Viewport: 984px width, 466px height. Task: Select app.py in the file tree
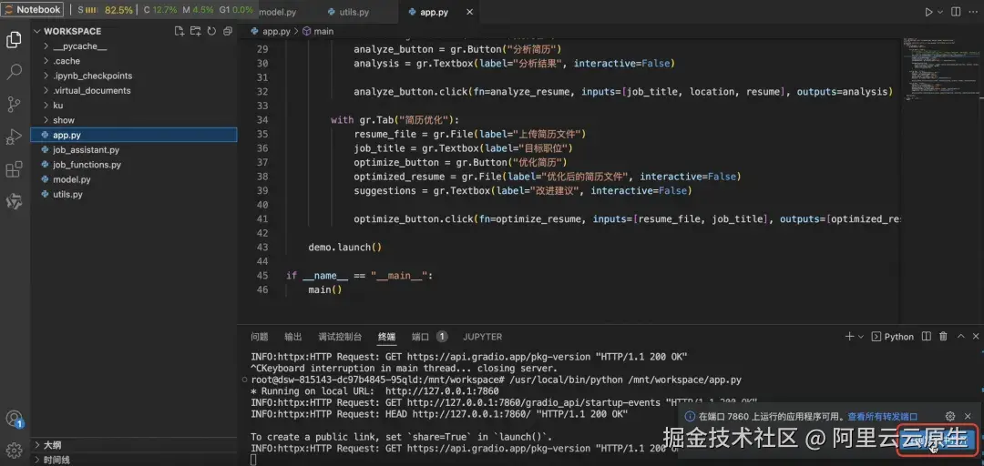[x=134, y=135]
